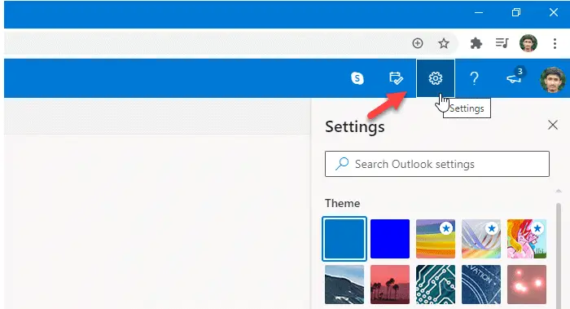Select the circuit board theme
Image resolution: width=570 pixels, height=309 pixels.
436,285
